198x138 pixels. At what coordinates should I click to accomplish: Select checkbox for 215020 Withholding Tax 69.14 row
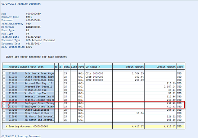pyautogui.click(x=4, y=90)
